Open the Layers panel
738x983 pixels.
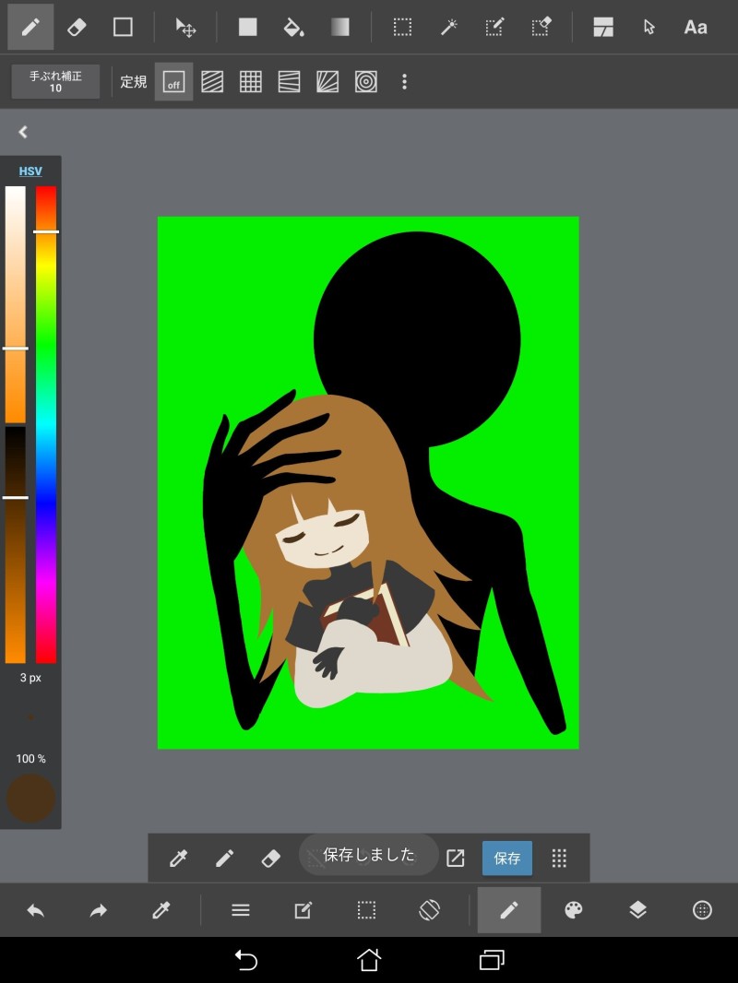coord(637,910)
